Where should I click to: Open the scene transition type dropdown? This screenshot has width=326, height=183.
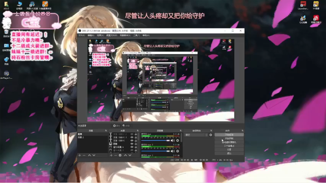coord(196,135)
